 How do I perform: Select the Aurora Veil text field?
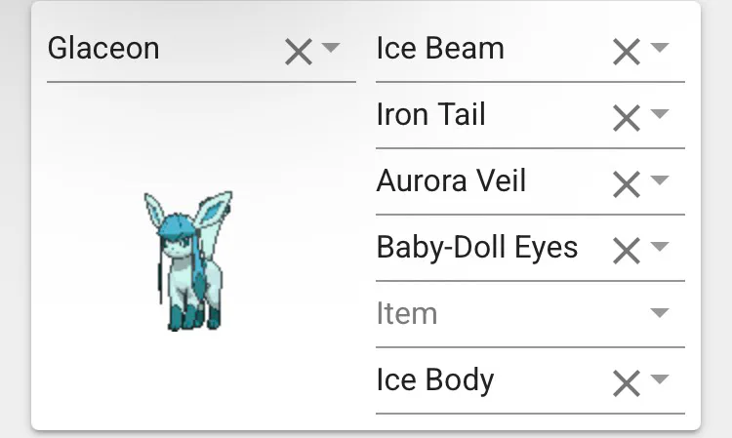tap(451, 181)
